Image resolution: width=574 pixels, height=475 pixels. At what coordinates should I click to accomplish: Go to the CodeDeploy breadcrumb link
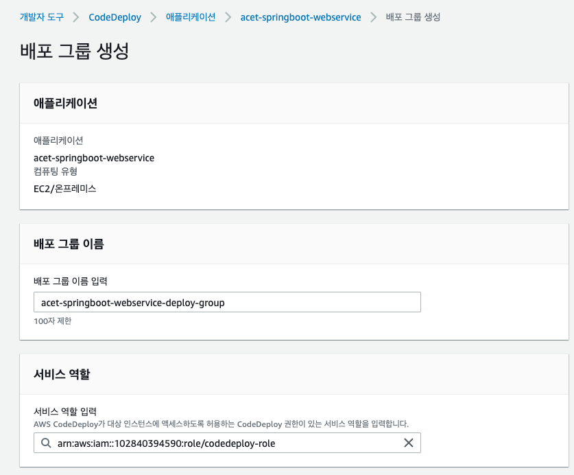(x=115, y=17)
